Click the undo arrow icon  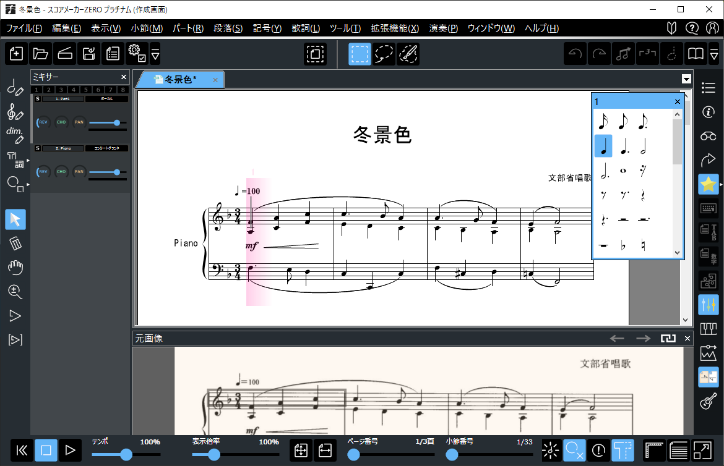[x=575, y=54]
